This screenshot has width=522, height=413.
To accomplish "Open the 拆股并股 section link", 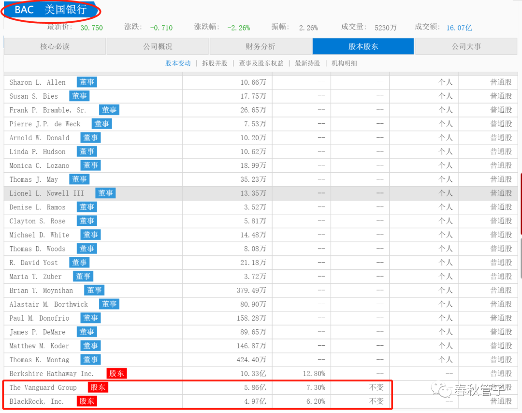I will click(215, 63).
